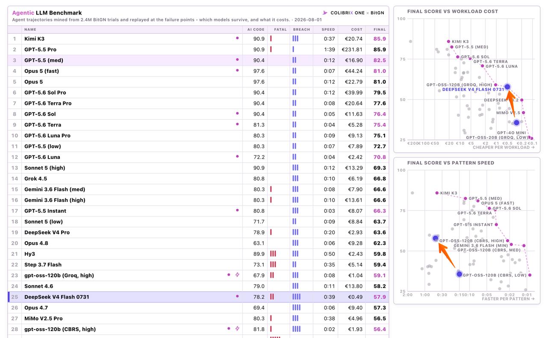Click the GPT-5.6 Luna Pro row name

tap(47, 136)
